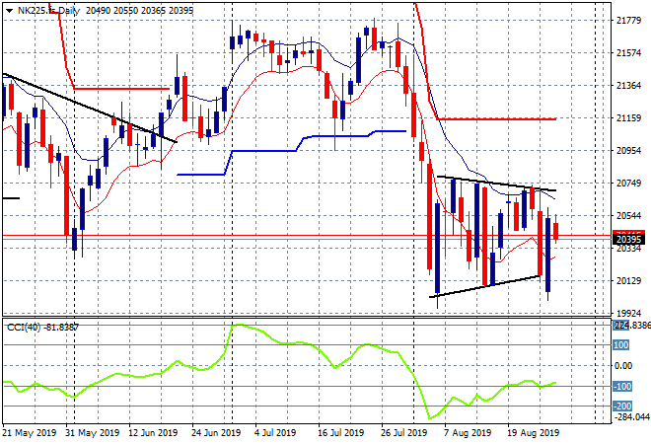
Task: Select the 20544 price axis label
Action: point(628,215)
